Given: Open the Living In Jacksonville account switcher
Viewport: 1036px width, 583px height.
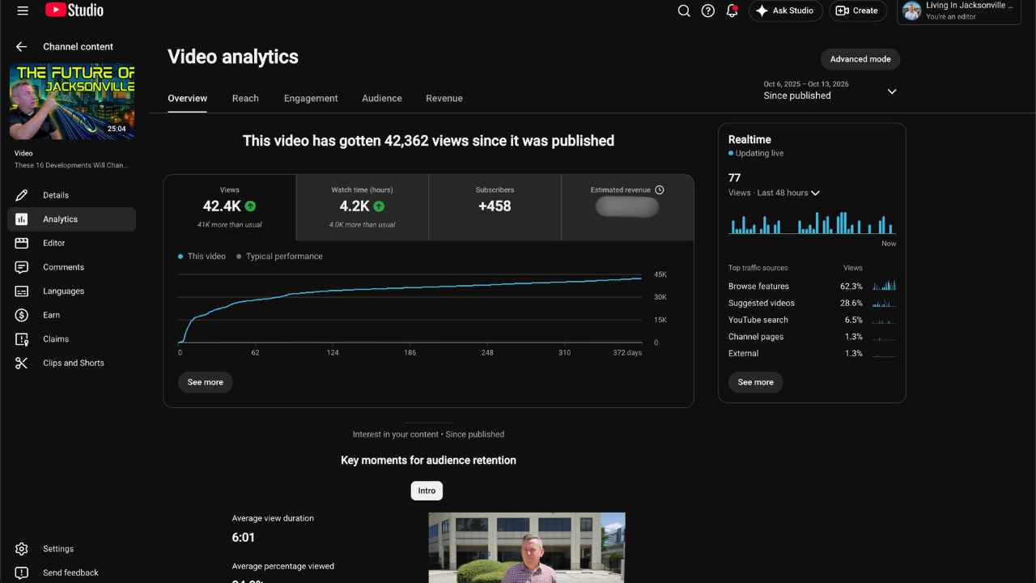Looking at the screenshot, I should (959, 11).
